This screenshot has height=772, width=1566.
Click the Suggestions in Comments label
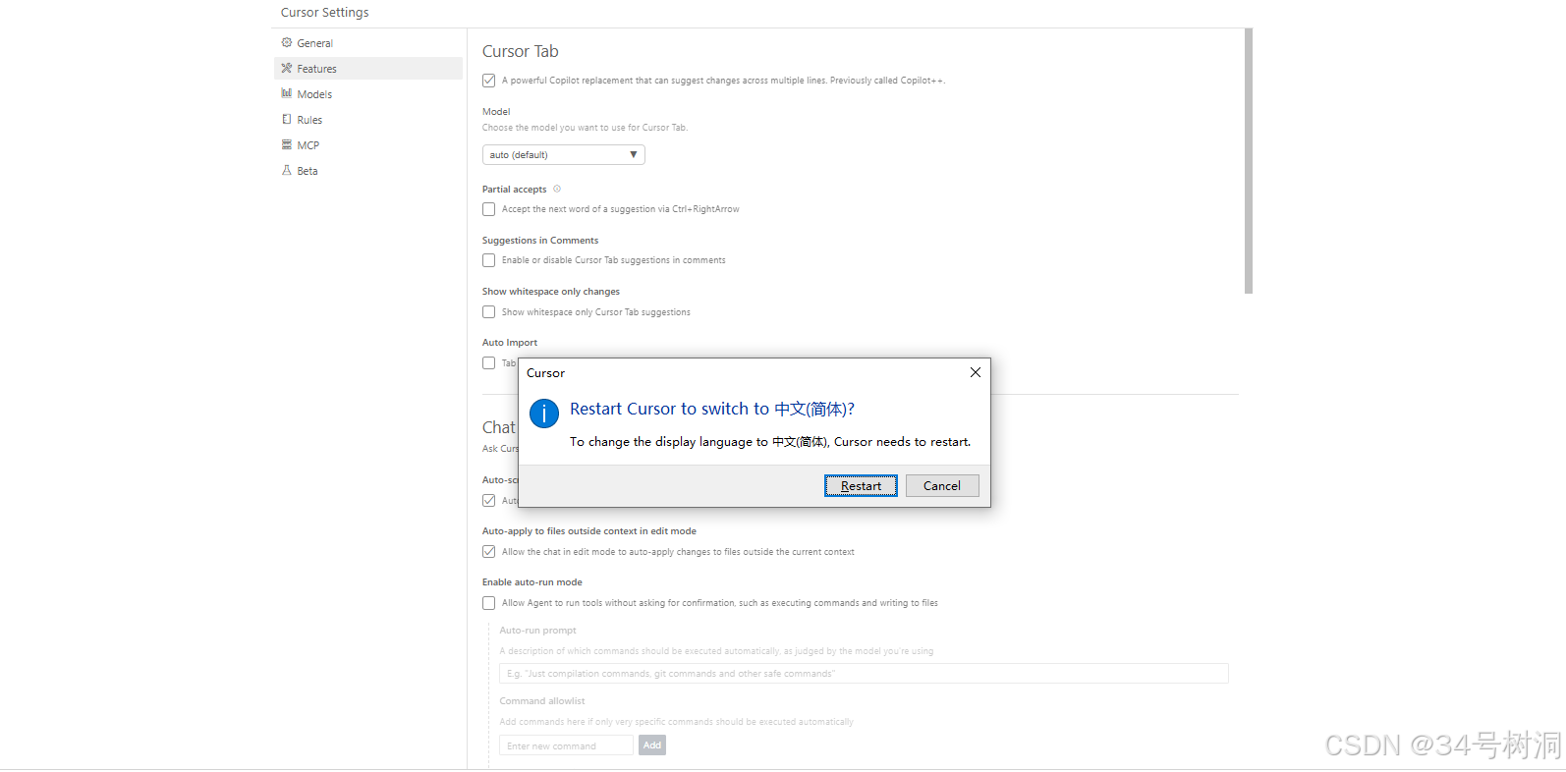[x=539, y=240]
